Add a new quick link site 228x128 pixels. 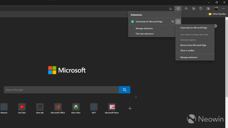tap(130, 109)
